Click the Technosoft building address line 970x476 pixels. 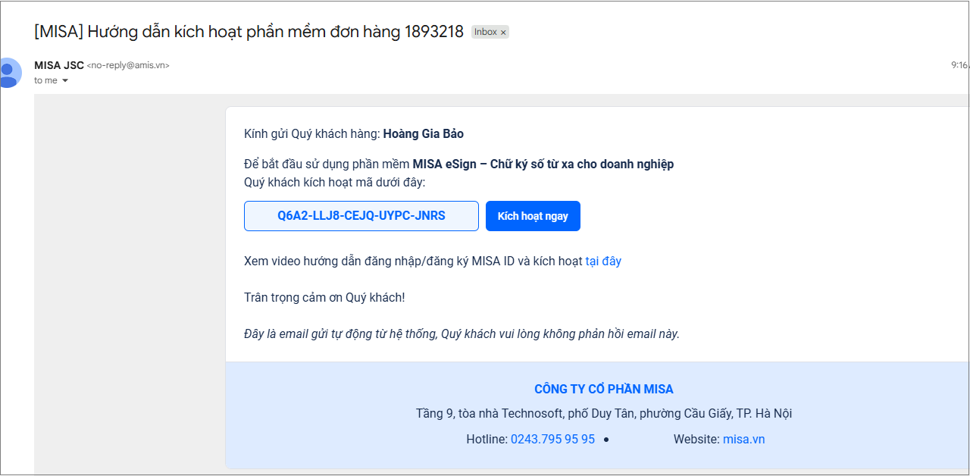click(603, 414)
